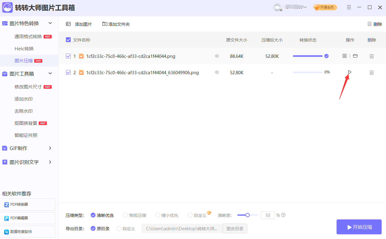
Task: Click the 清晰度 slider handle
Action: (248, 215)
